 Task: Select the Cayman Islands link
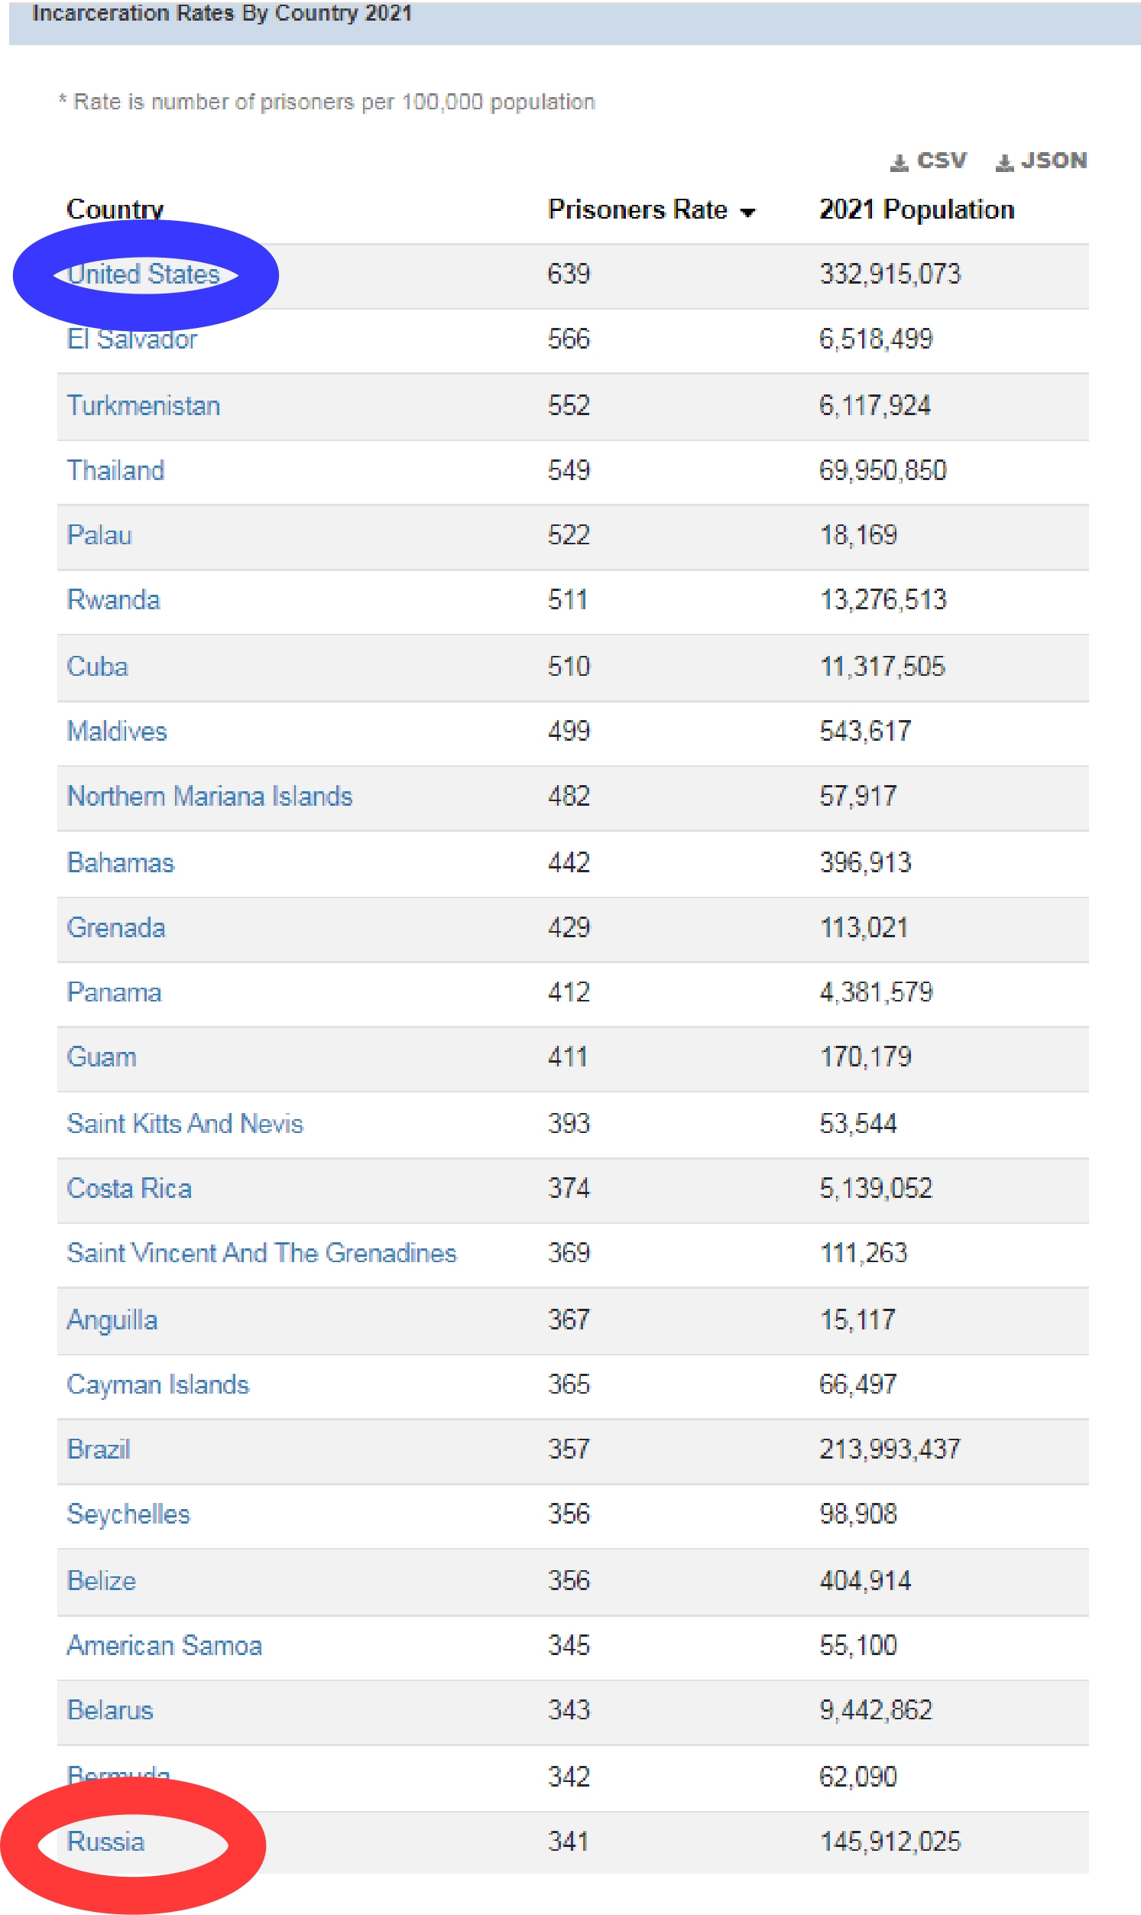[x=157, y=1384]
